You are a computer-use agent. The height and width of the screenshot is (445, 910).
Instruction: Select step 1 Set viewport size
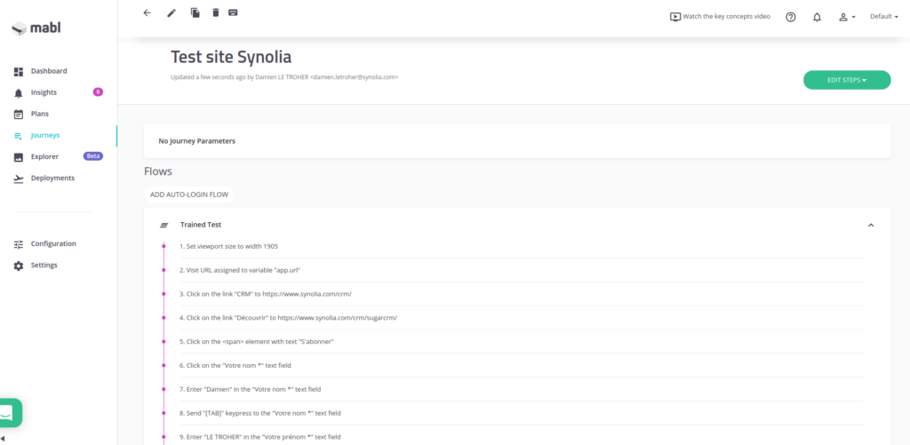click(521, 246)
